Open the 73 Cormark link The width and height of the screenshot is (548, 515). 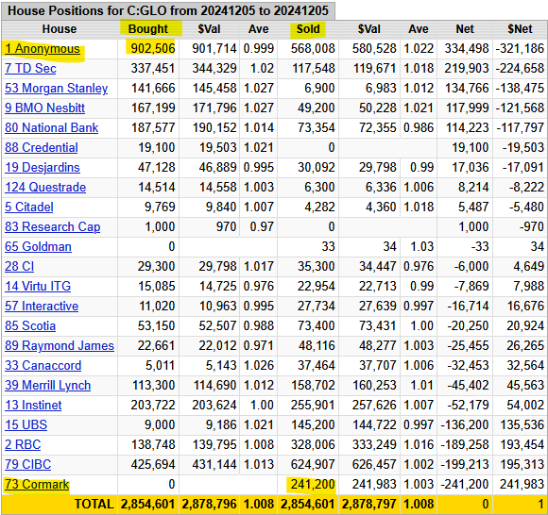(x=37, y=485)
